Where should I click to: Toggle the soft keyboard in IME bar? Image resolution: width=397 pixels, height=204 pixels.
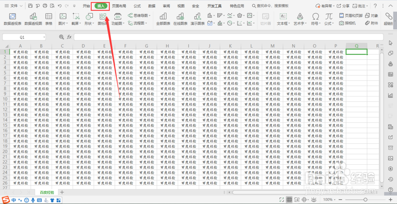[x=39, y=200]
